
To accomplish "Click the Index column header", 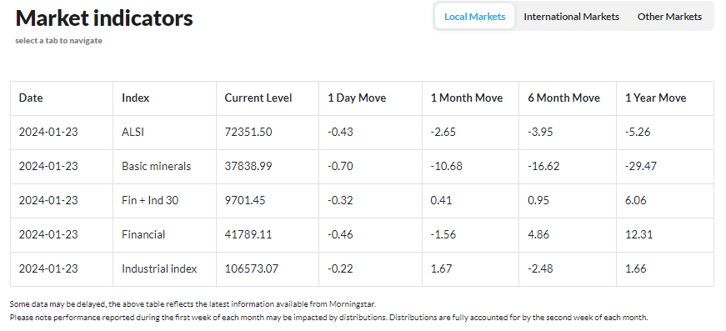I will click(x=135, y=98).
